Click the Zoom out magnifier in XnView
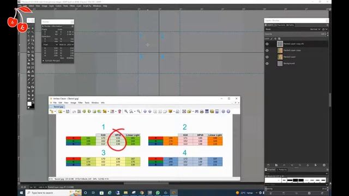This screenshot has height=196, width=349. (x=139, y=111)
